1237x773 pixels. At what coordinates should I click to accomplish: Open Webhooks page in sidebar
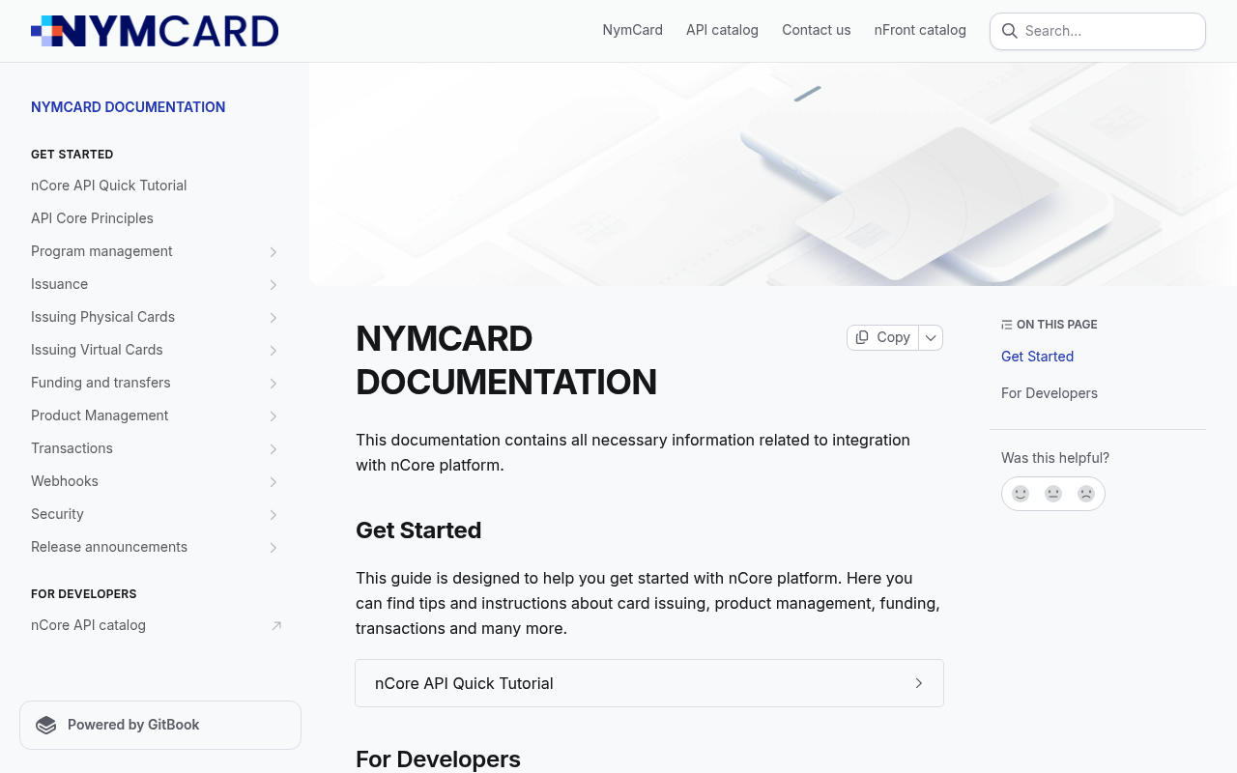65,481
